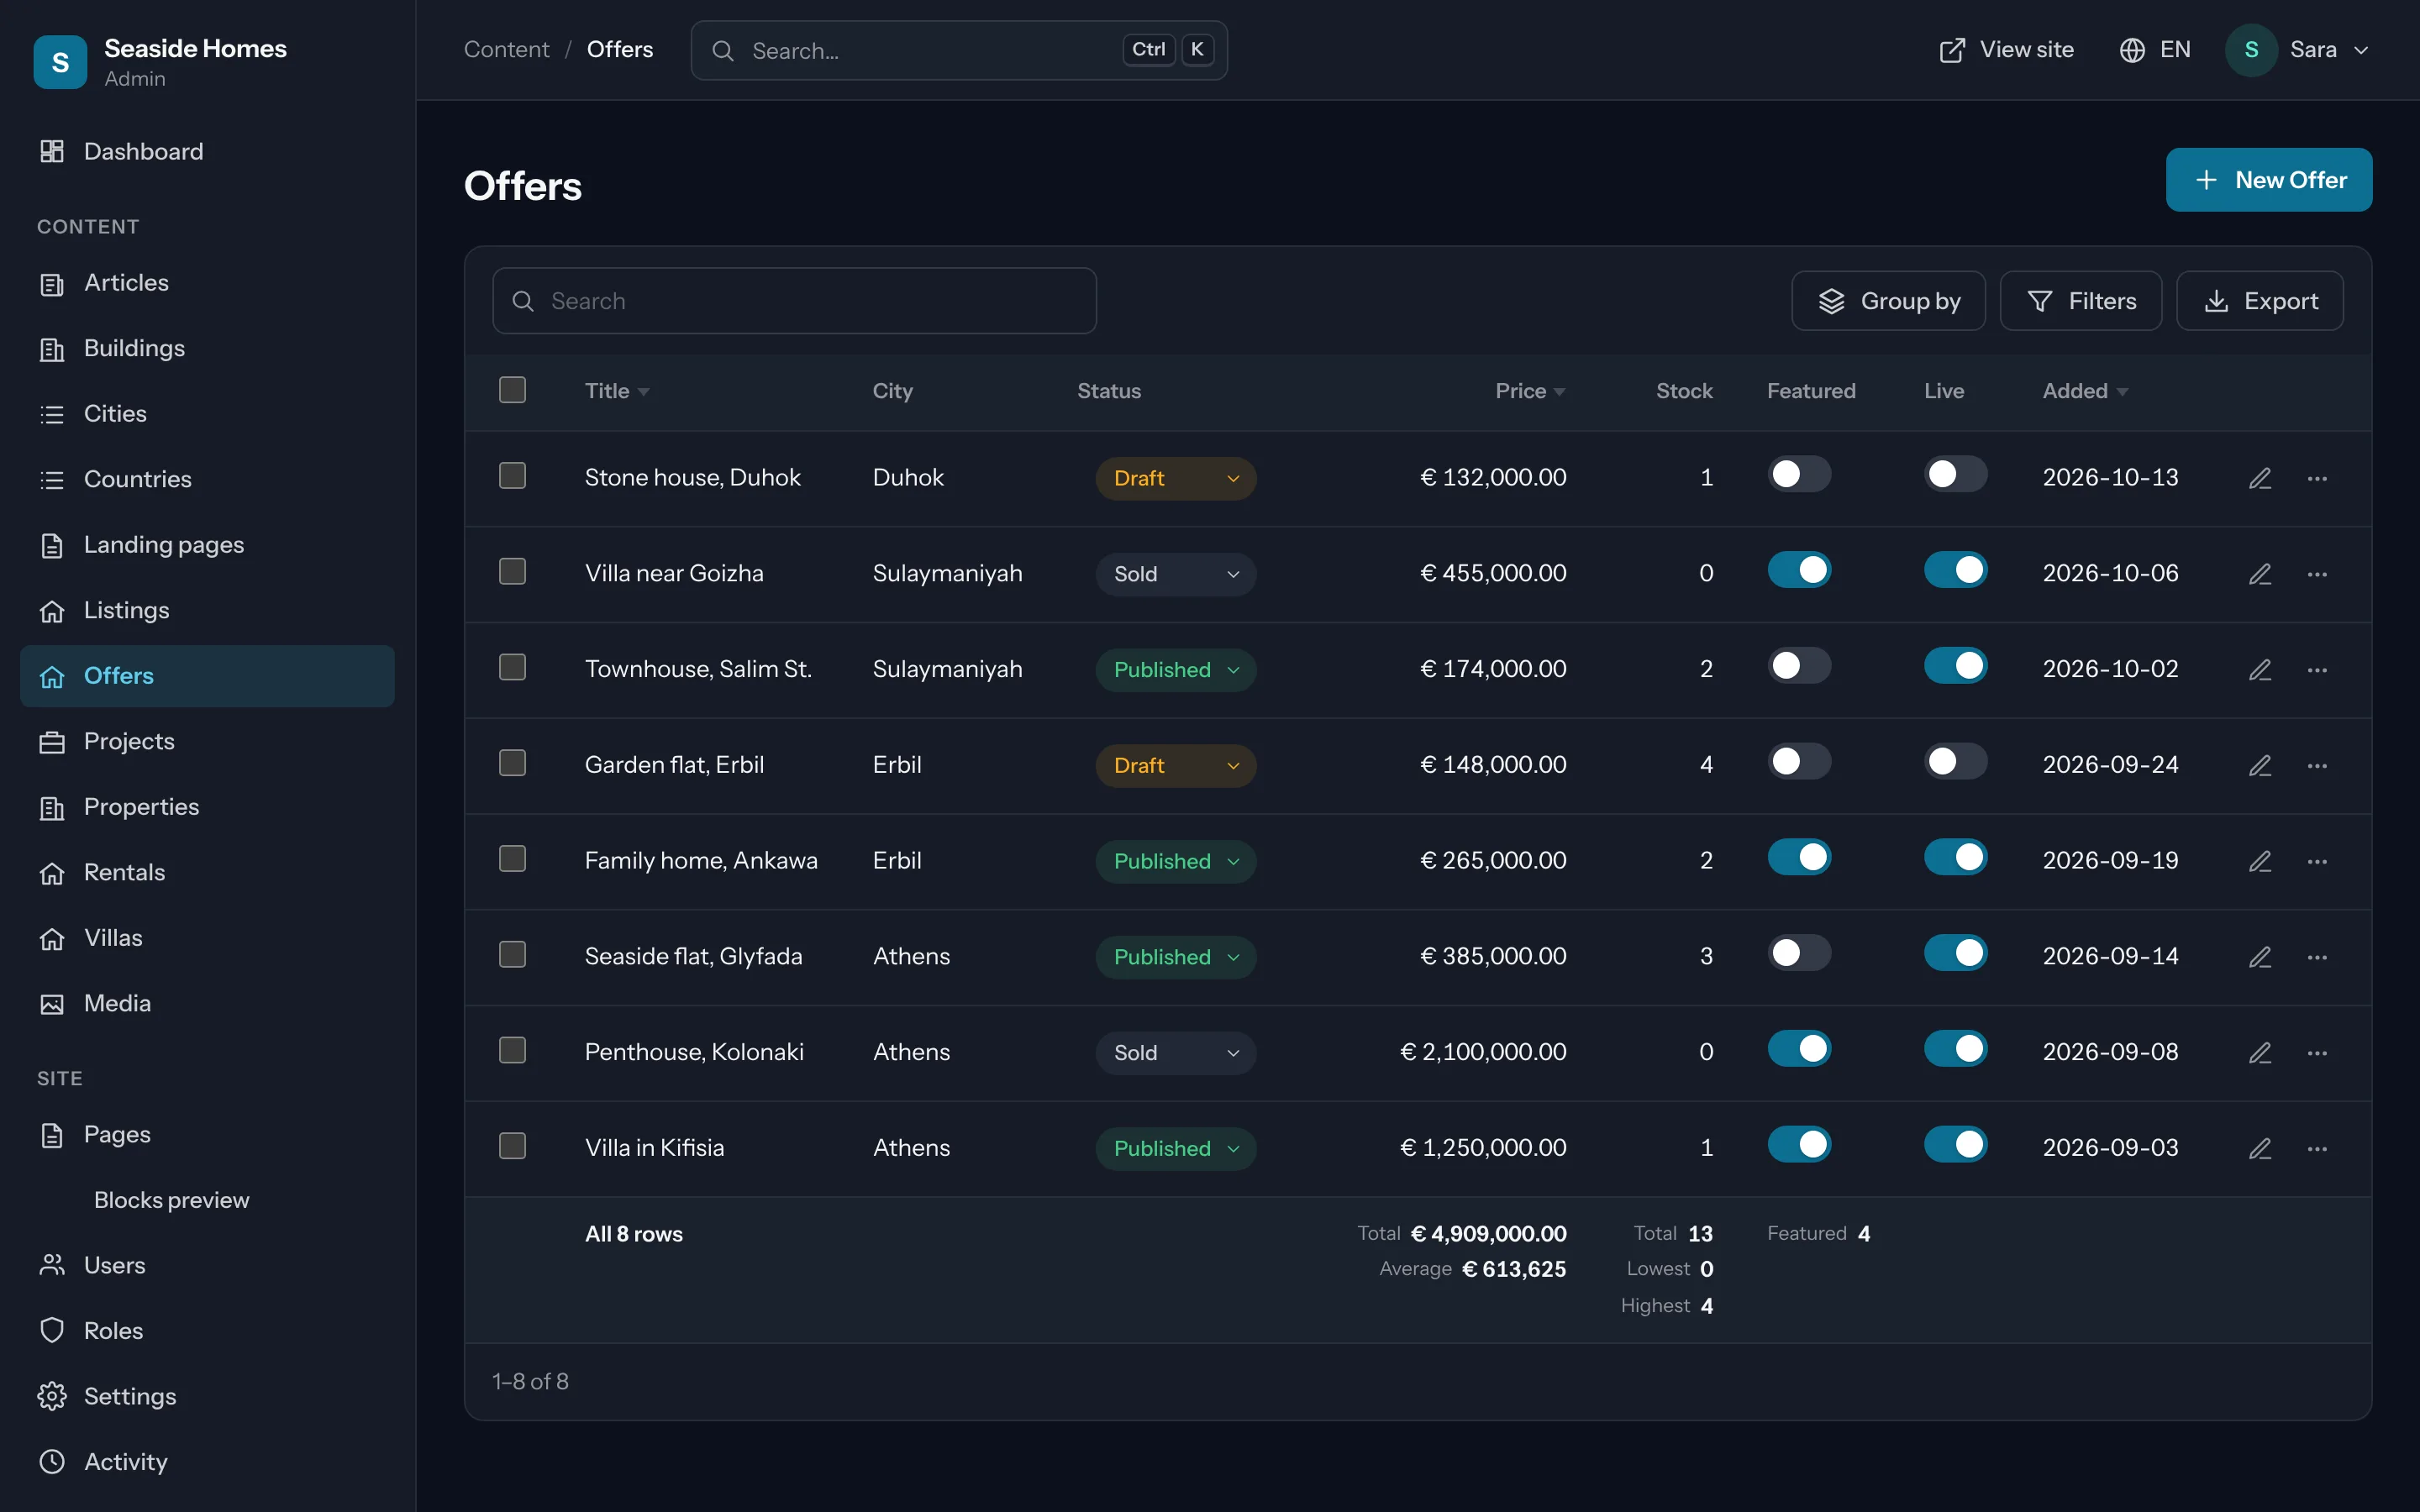2420x1512 pixels.
Task: Select the Stone house, Duhok row checkbox
Action: [x=512, y=475]
